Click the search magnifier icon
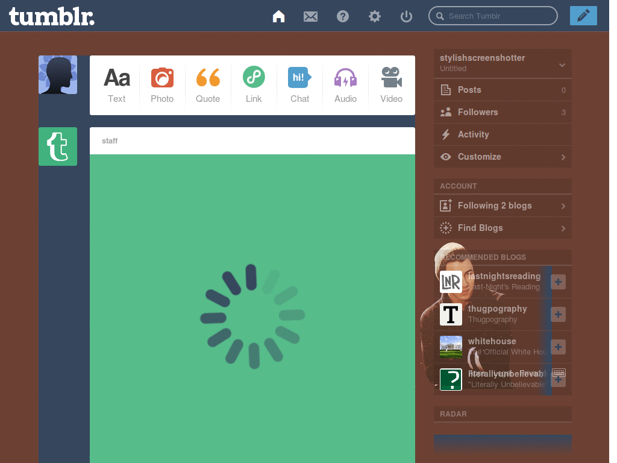This screenshot has width=617, height=463. click(x=440, y=16)
